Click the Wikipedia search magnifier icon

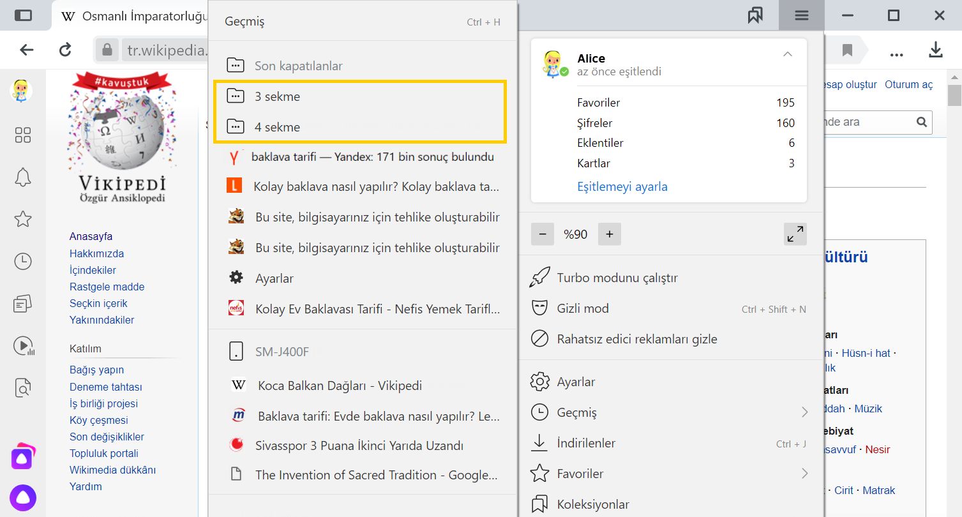(921, 122)
